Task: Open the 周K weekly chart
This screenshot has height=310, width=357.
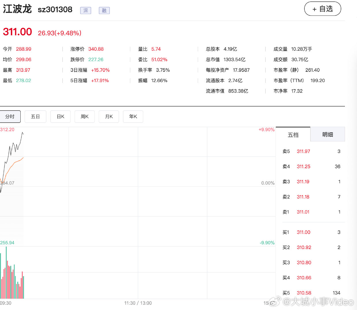Action: (x=84, y=117)
